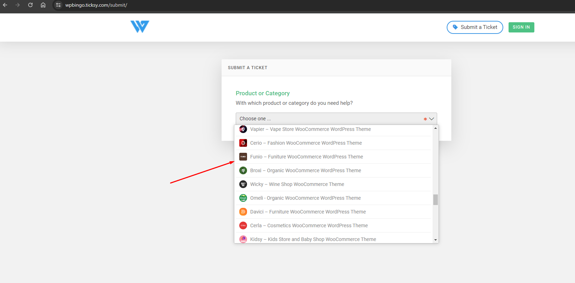This screenshot has width=575, height=283.
Task: Select Davici – Furniture WooCommerce theme
Action: (x=333, y=212)
